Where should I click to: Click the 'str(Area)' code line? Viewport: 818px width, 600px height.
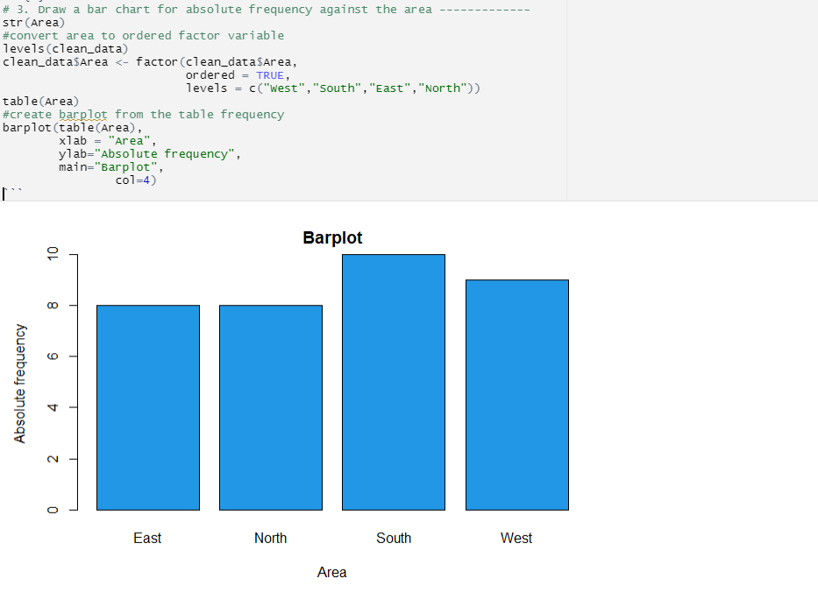(x=34, y=23)
